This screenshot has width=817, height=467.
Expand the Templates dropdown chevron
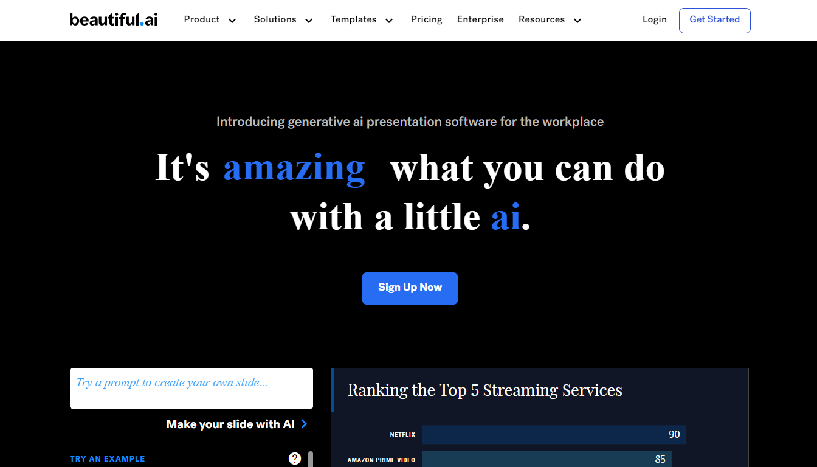[x=389, y=21]
